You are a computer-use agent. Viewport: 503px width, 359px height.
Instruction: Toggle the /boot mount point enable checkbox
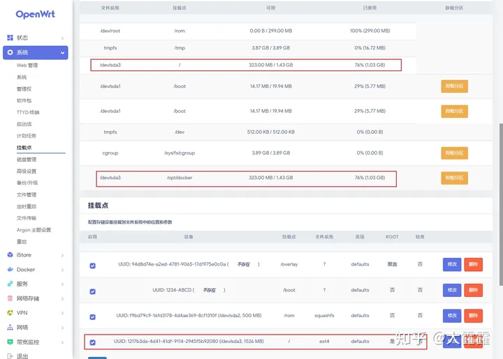click(x=93, y=290)
